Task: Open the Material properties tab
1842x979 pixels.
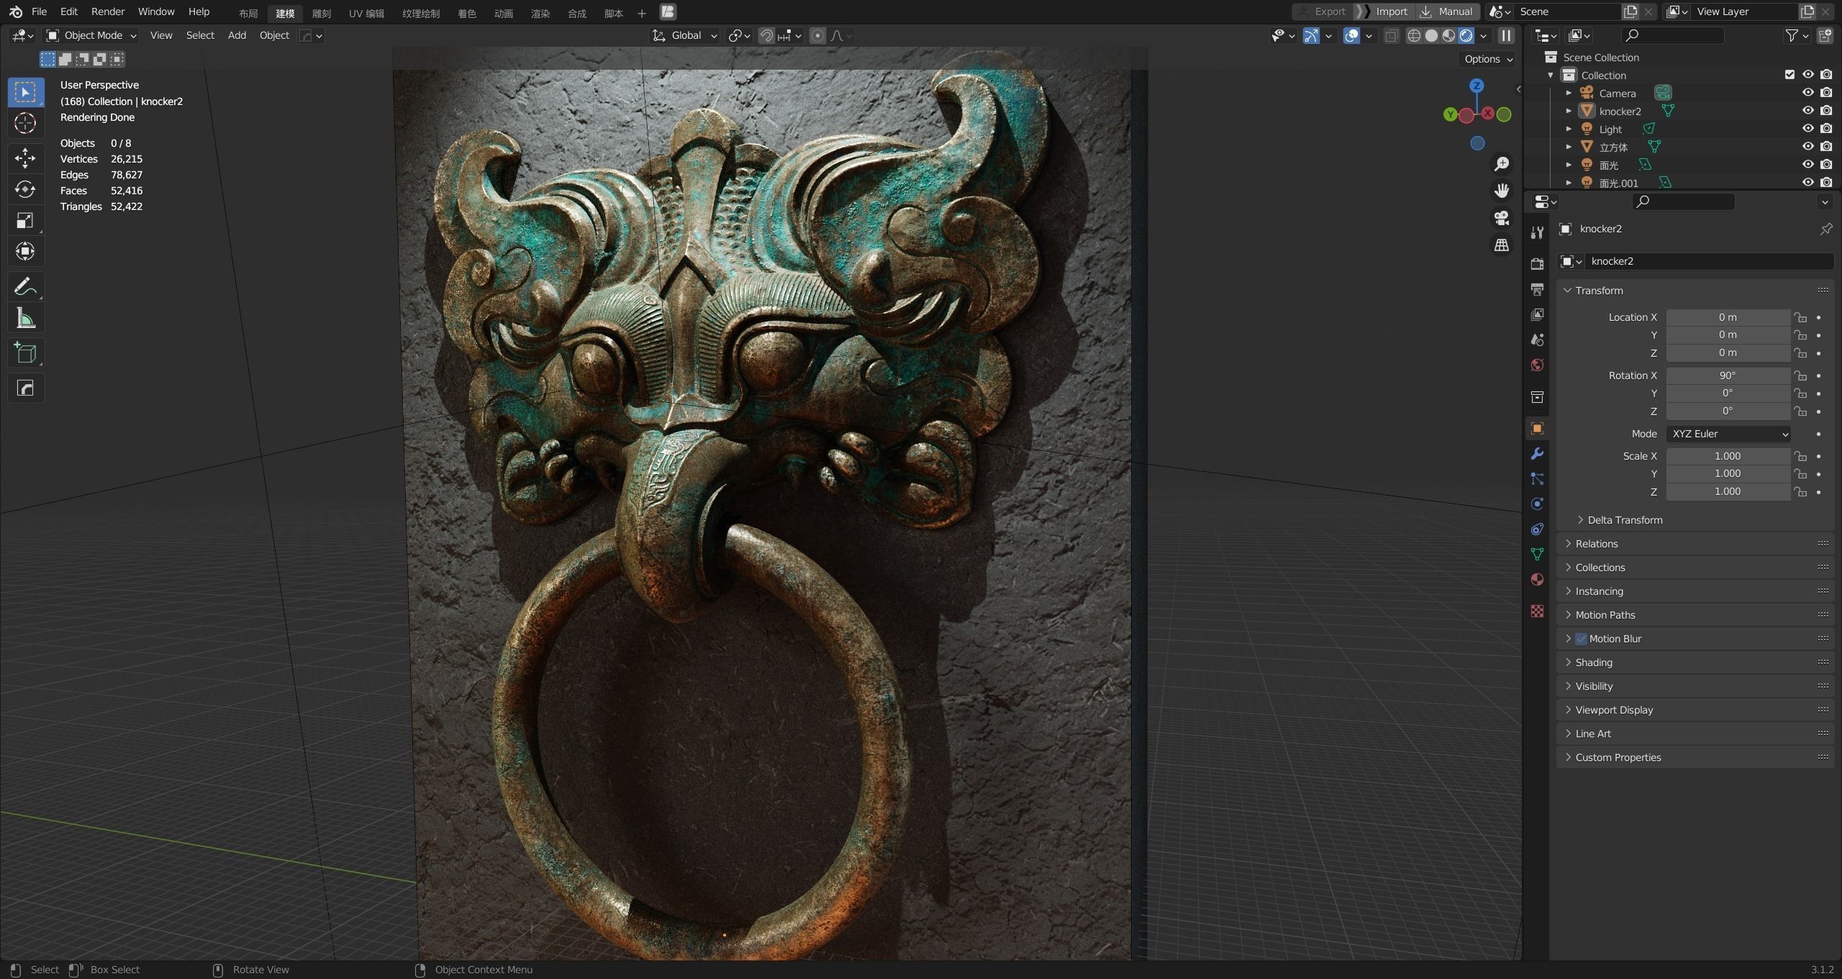Action: (x=1537, y=579)
